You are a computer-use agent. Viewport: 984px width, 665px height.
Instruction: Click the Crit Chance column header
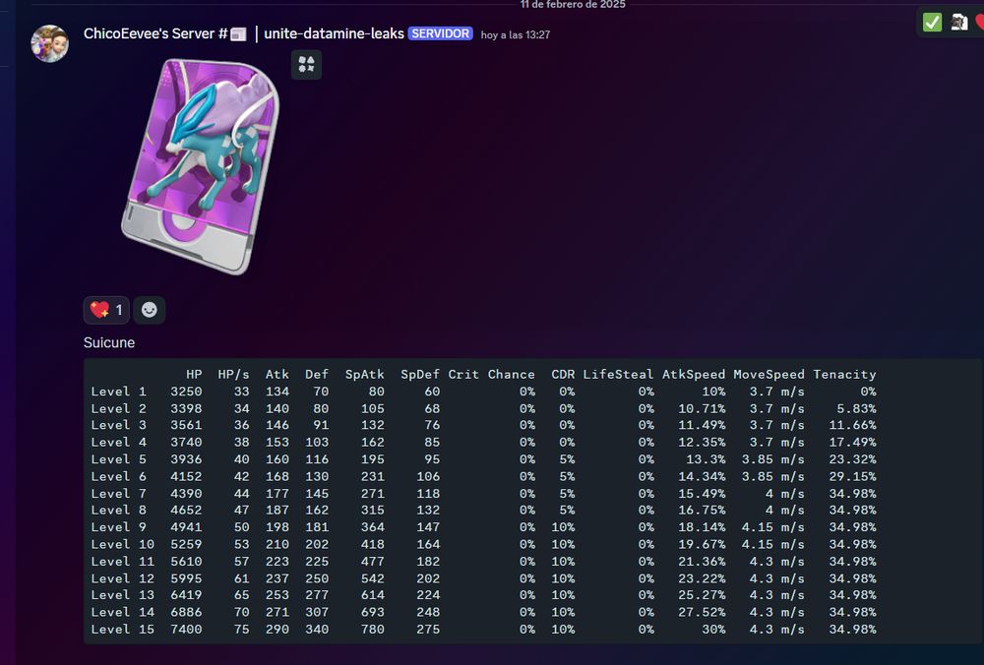[x=491, y=375]
